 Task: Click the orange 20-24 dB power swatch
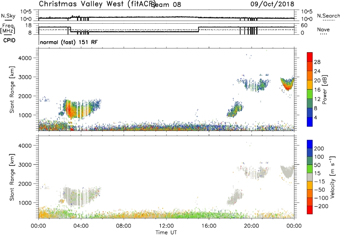tap(310, 76)
